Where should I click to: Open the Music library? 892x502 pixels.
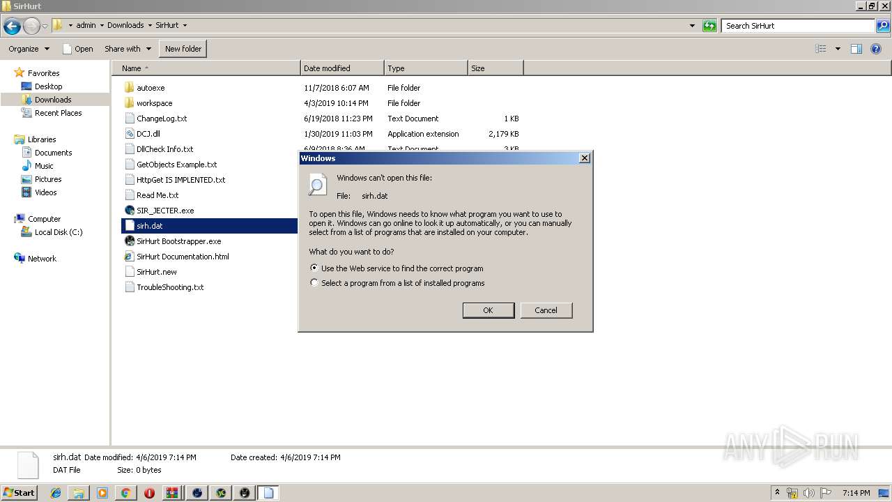tap(45, 166)
